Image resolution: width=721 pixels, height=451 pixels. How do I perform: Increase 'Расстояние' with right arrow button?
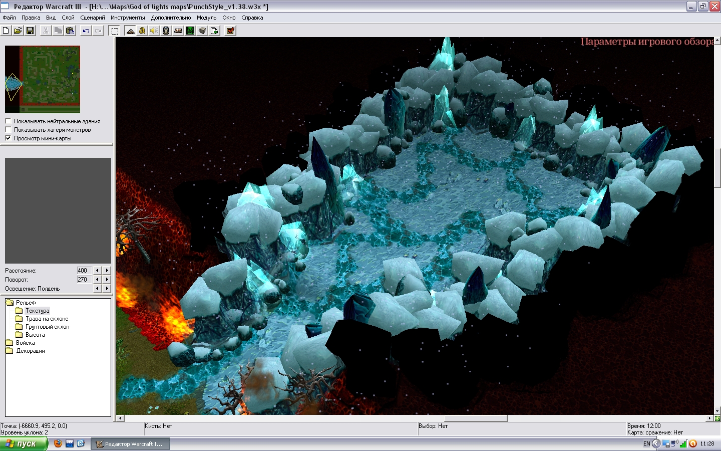[x=107, y=271]
